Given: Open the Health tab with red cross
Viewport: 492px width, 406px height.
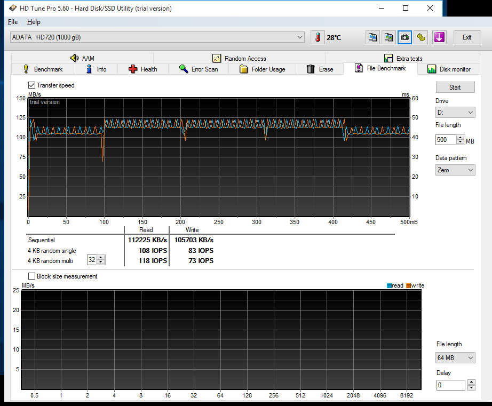Looking at the screenshot, I should click(142, 69).
